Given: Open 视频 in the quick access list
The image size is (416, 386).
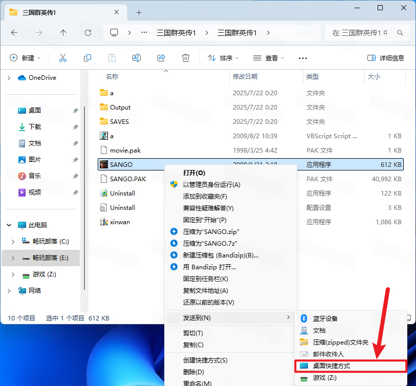Looking at the screenshot, I should [x=30, y=192].
